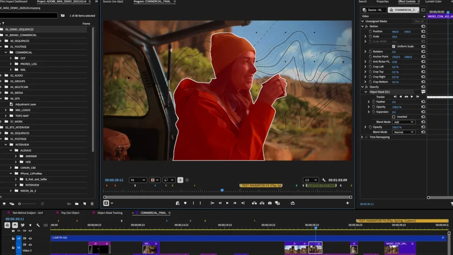Toggle timeline snap magnet button
Screen dimensions: 453x255
click(x=15, y=225)
